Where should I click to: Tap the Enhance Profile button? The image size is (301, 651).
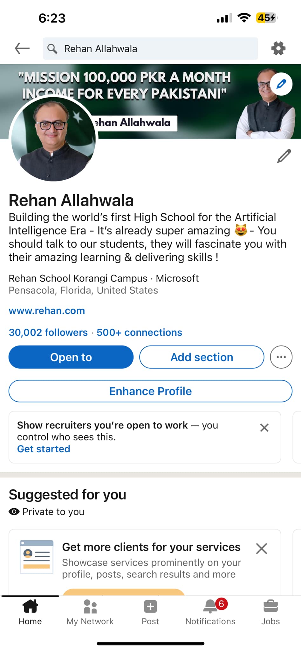pyautogui.click(x=150, y=391)
